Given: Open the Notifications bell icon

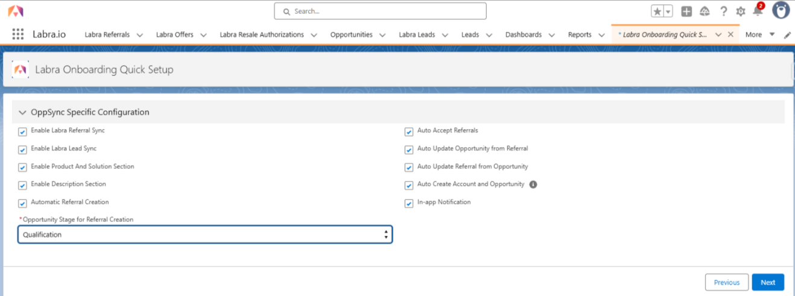Looking at the screenshot, I should (758, 11).
